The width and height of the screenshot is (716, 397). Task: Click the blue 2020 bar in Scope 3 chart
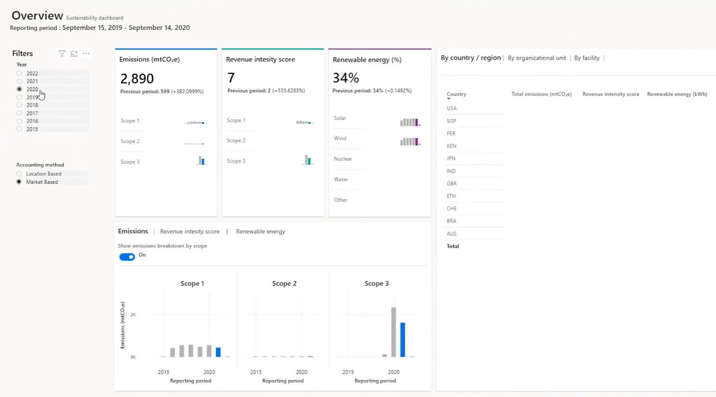pos(403,339)
